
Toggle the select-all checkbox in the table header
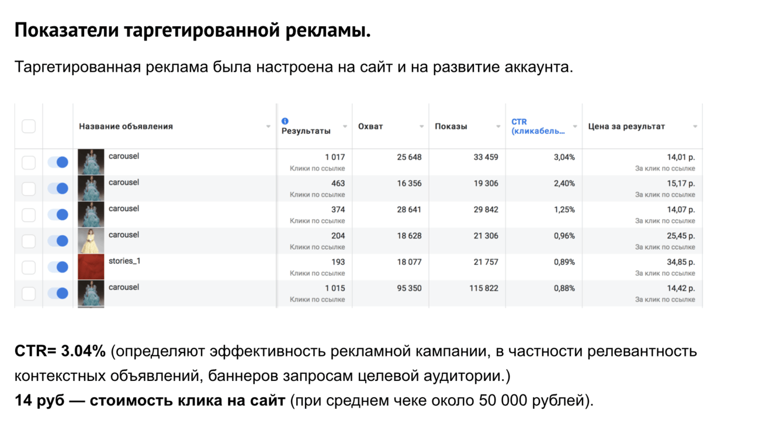(29, 127)
